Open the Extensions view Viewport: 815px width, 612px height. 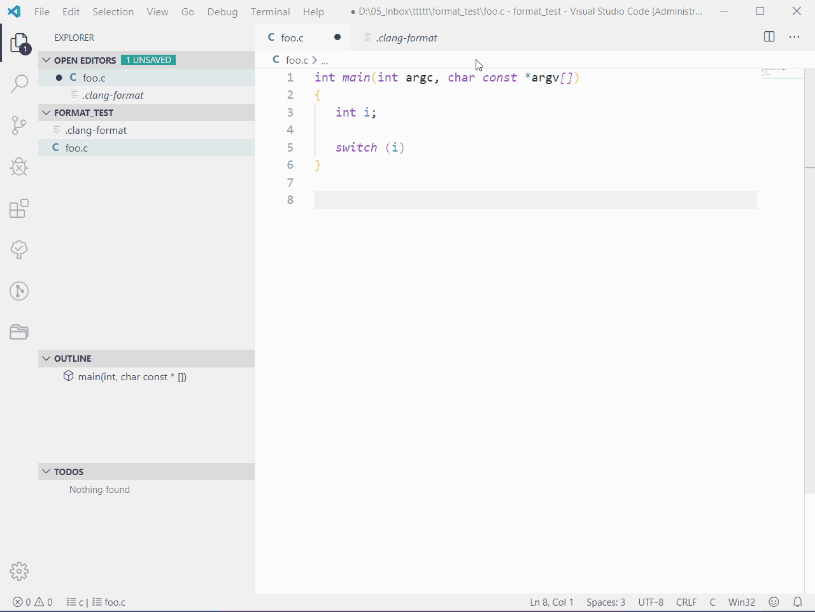19,208
